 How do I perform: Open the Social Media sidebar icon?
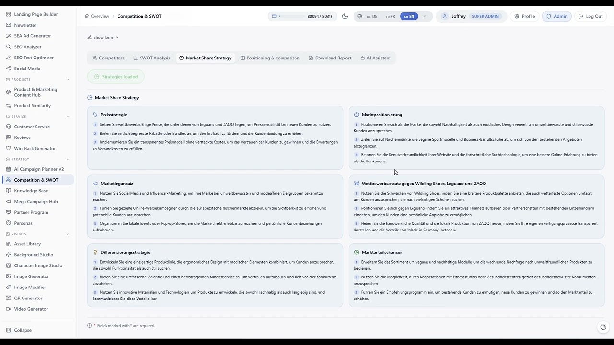9,69
